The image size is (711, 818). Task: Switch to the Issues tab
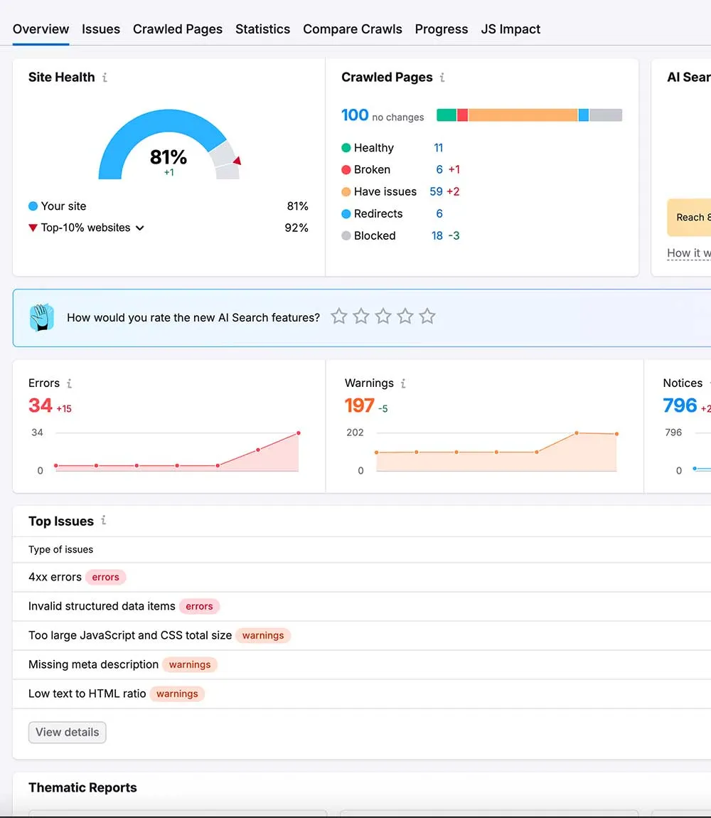coord(100,29)
